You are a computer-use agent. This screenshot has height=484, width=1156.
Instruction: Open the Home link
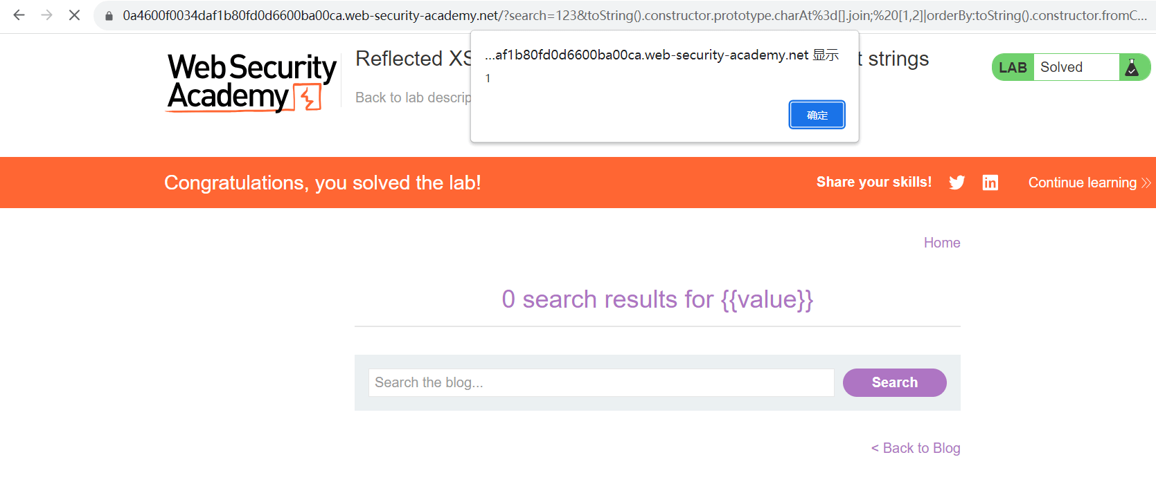[x=941, y=243]
